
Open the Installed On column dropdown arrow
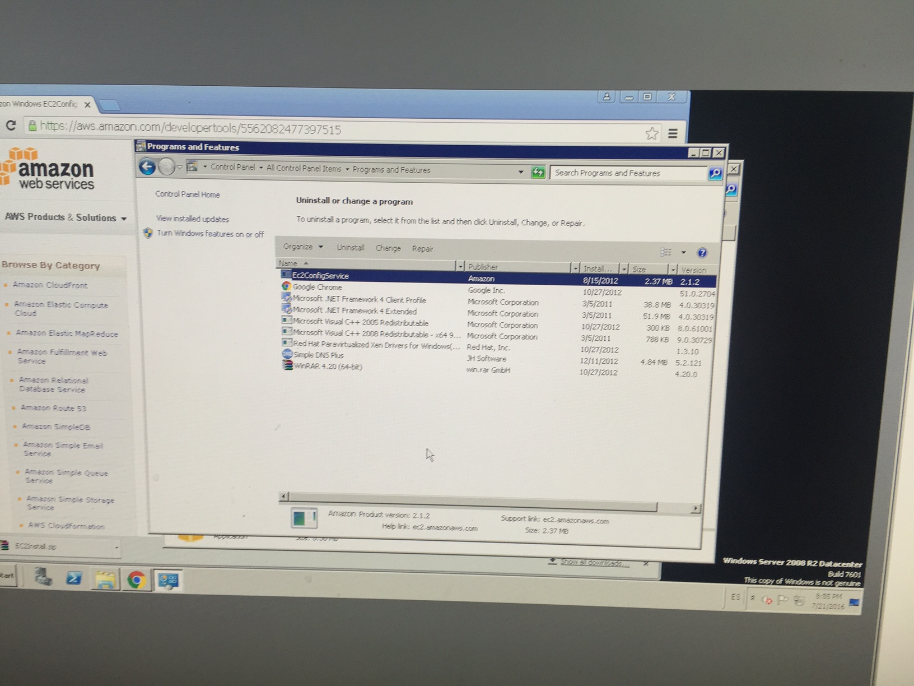pyautogui.click(x=624, y=269)
